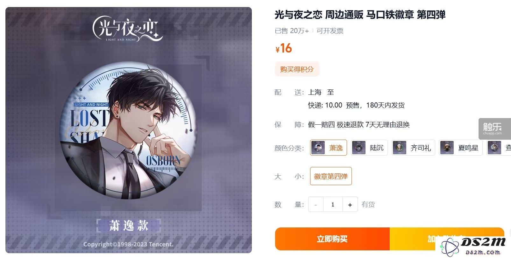Choose the 徽章第四弹 size option

[331, 176]
